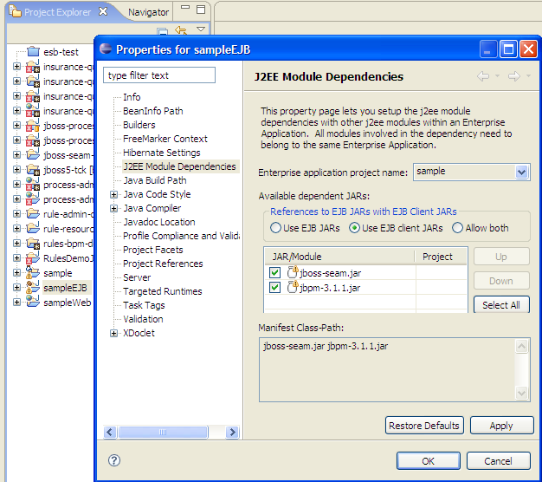The width and height of the screenshot is (542, 482).
Task: Close the Project Explorer tab with X
Action: (x=103, y=11)
